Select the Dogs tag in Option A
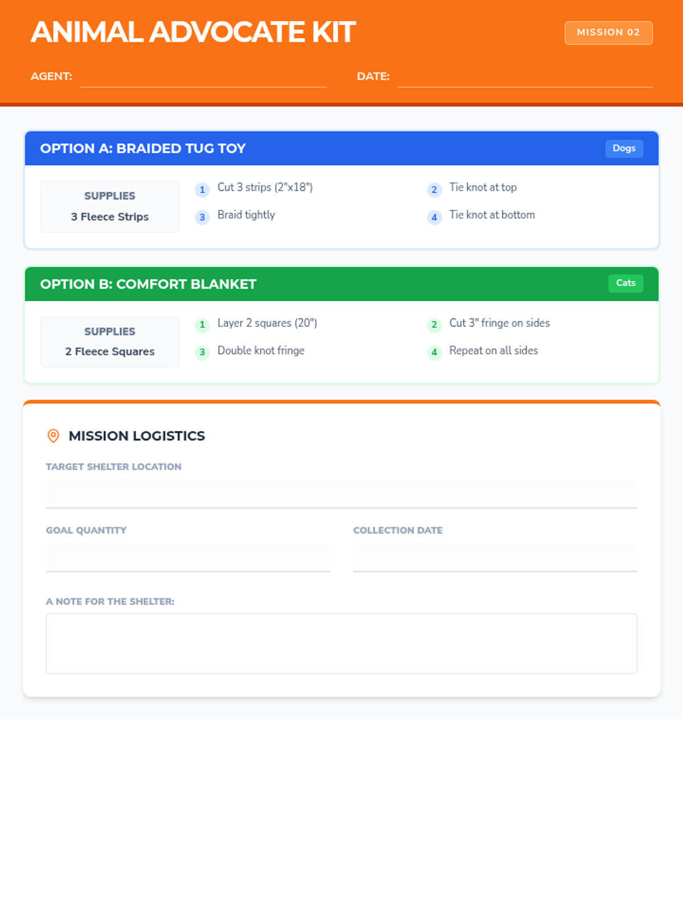 pos(624,148)
